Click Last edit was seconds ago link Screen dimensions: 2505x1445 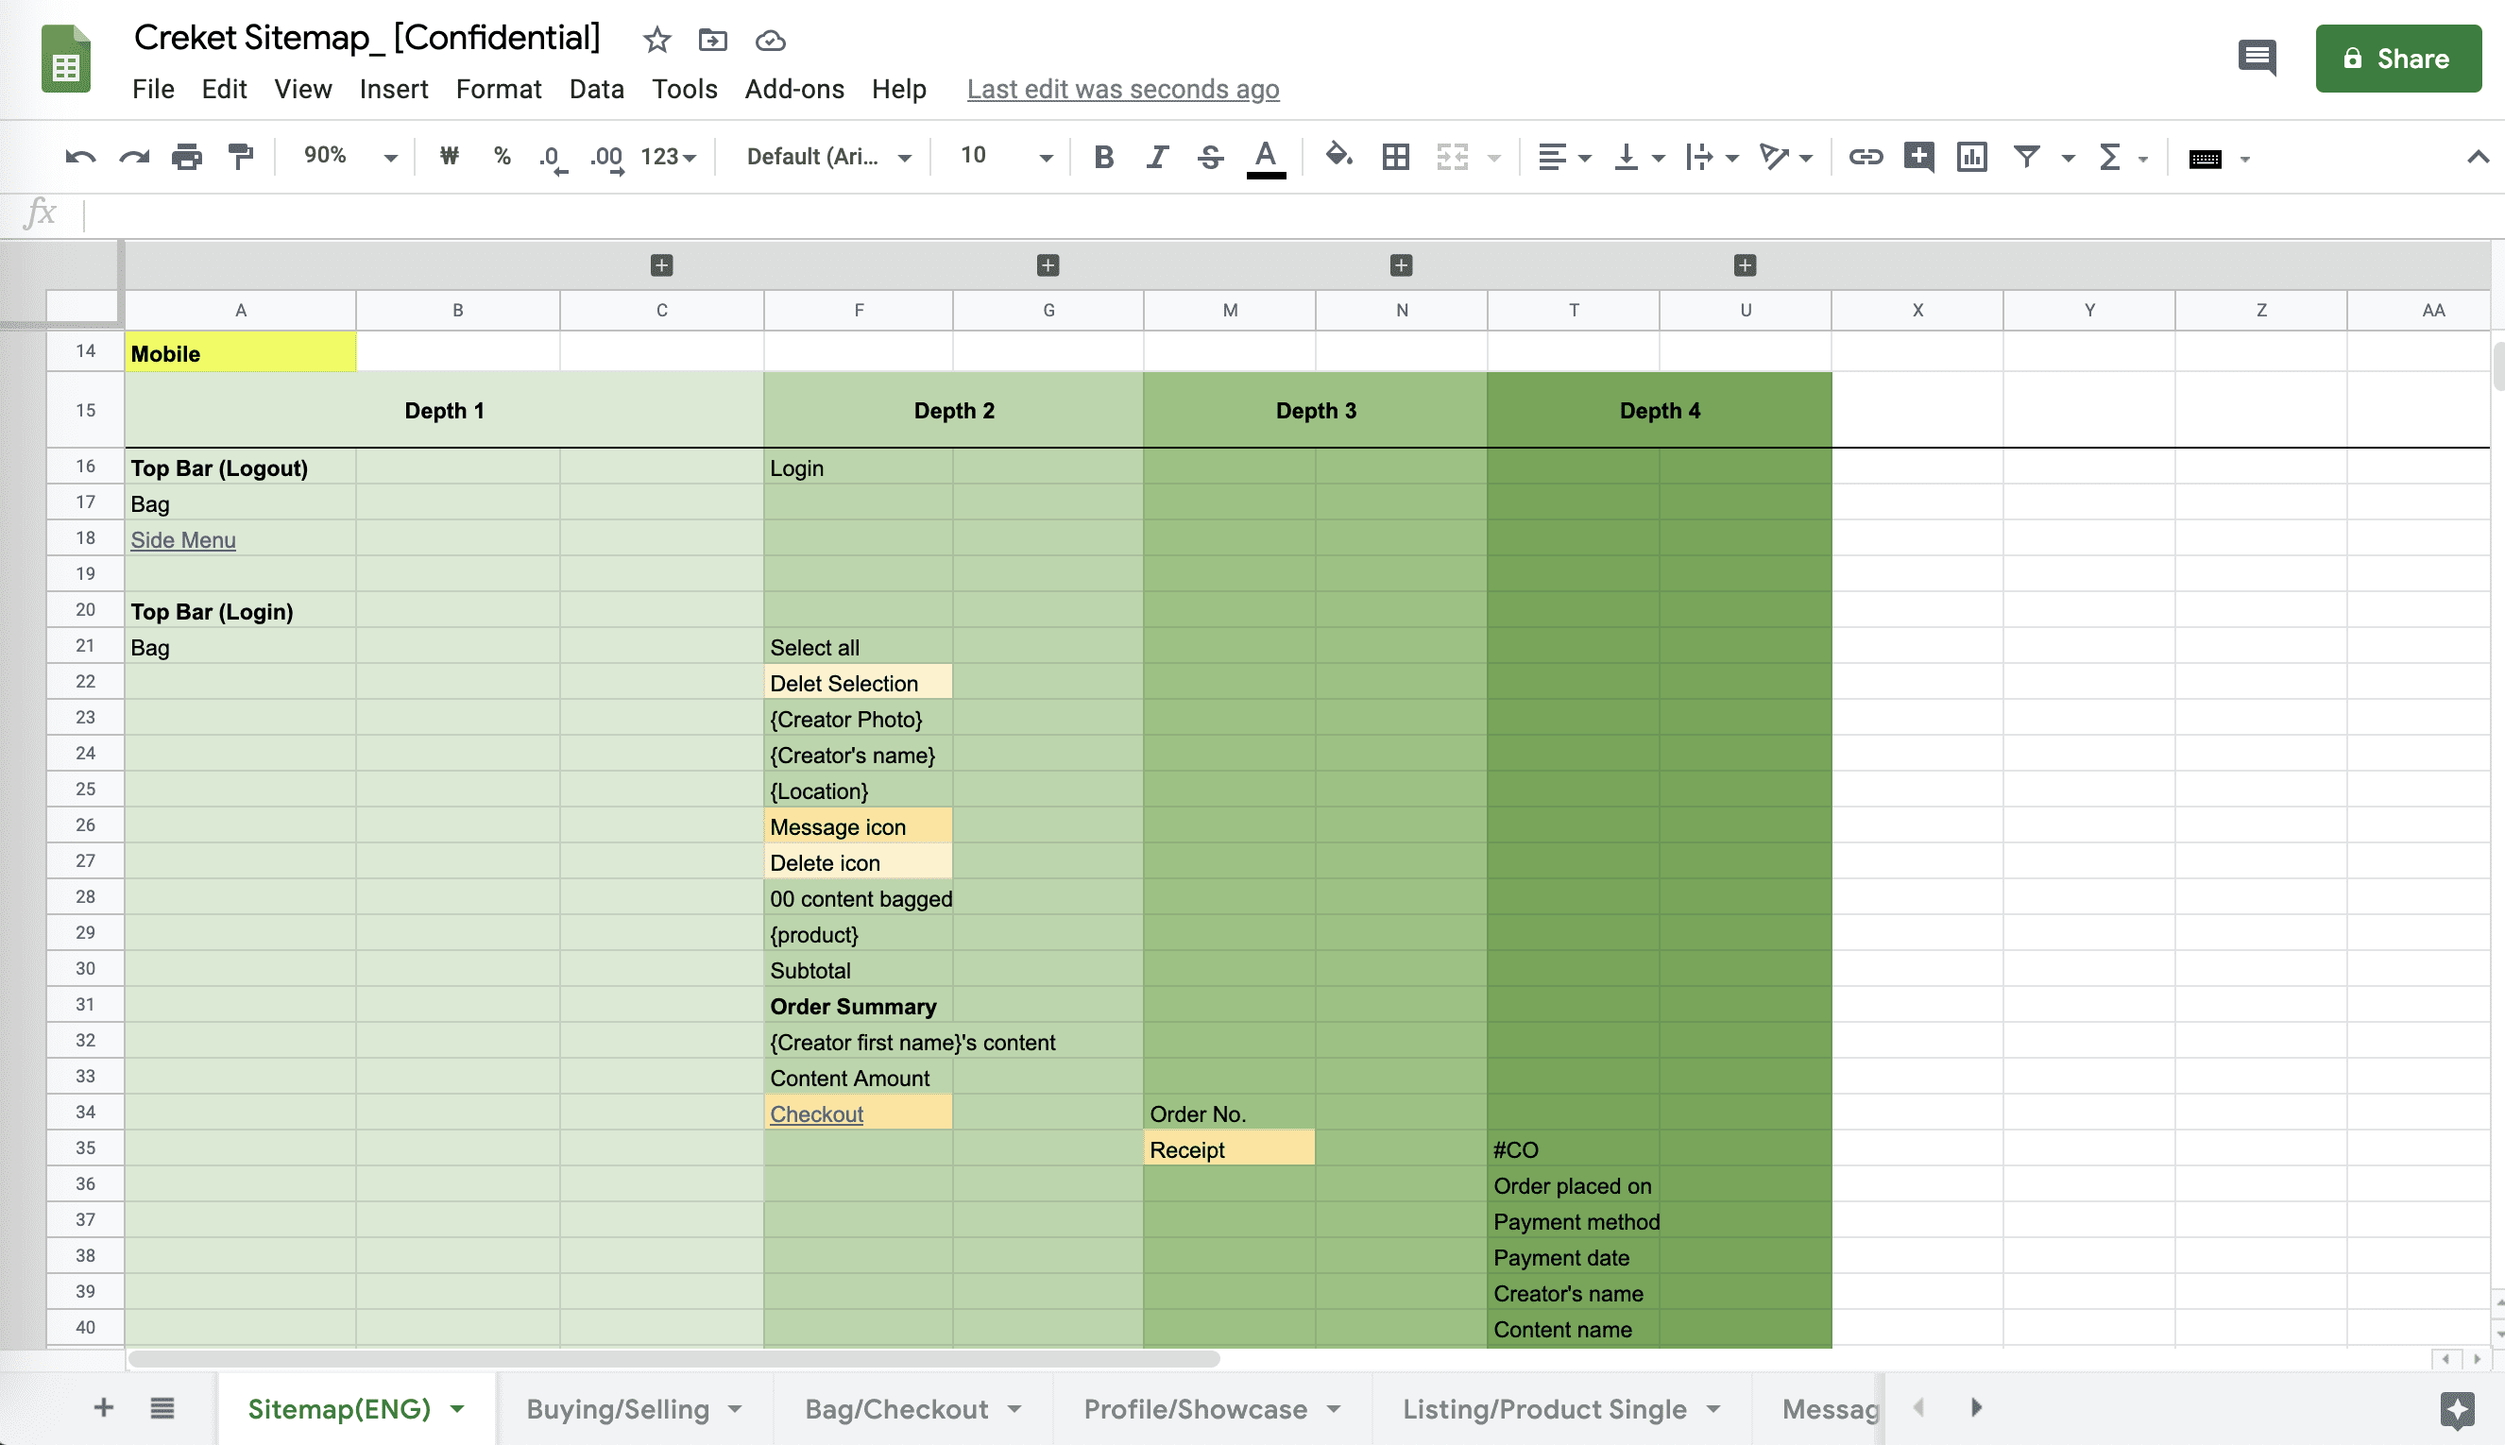click(x=1122, y=90)
